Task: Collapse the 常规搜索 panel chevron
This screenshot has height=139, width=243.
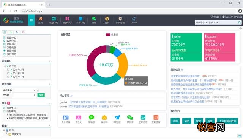Action: (x=49, y=84)
